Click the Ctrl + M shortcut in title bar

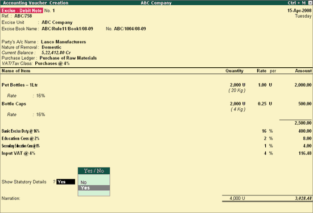296,3
